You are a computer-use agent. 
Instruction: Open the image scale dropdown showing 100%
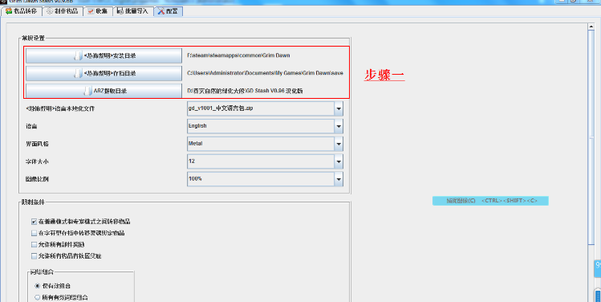click(265, 179)
